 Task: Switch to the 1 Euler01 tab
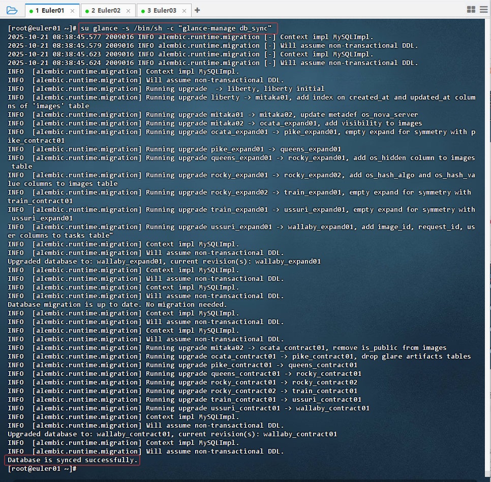pyautogui.click(x=52, y=10)
